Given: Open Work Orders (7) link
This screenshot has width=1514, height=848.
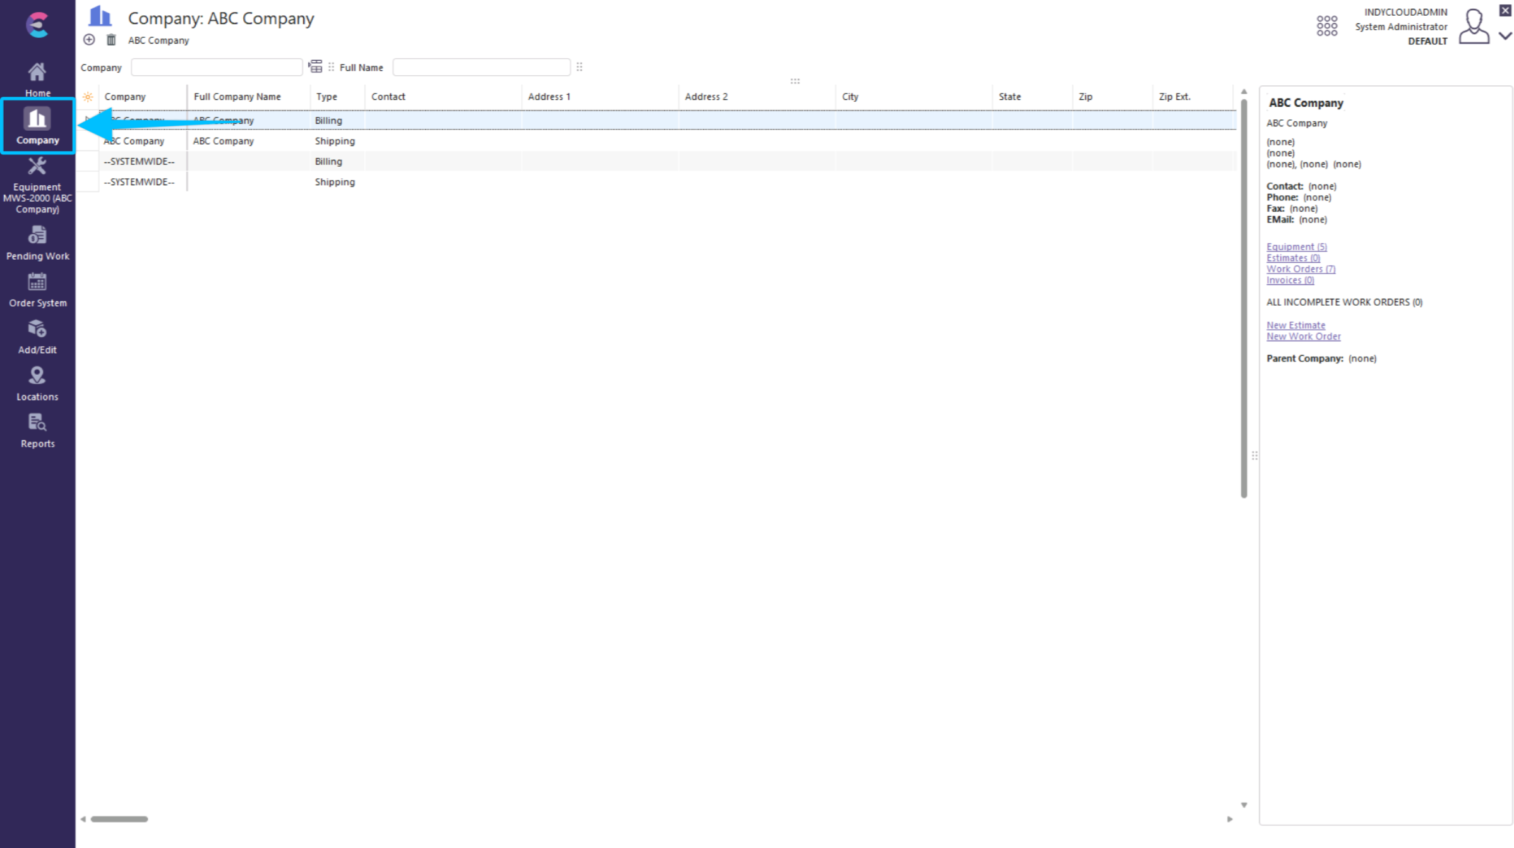Looking at the screenshot, I should point(1301,269).
